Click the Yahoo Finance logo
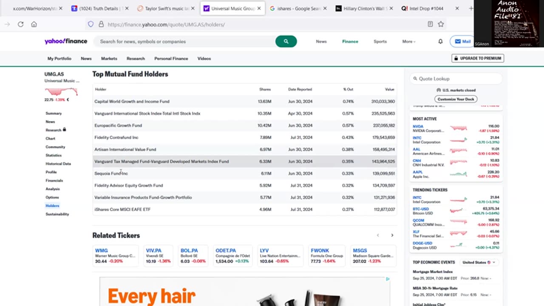Image resolution: width=544 pixels, height=306 pixels. pos(66,41)
